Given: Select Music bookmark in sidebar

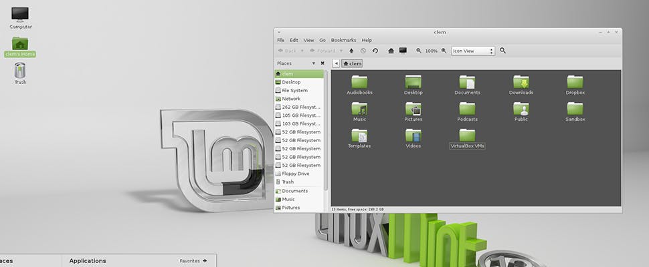Looking at the screenshot, I should tap(299, 200).
